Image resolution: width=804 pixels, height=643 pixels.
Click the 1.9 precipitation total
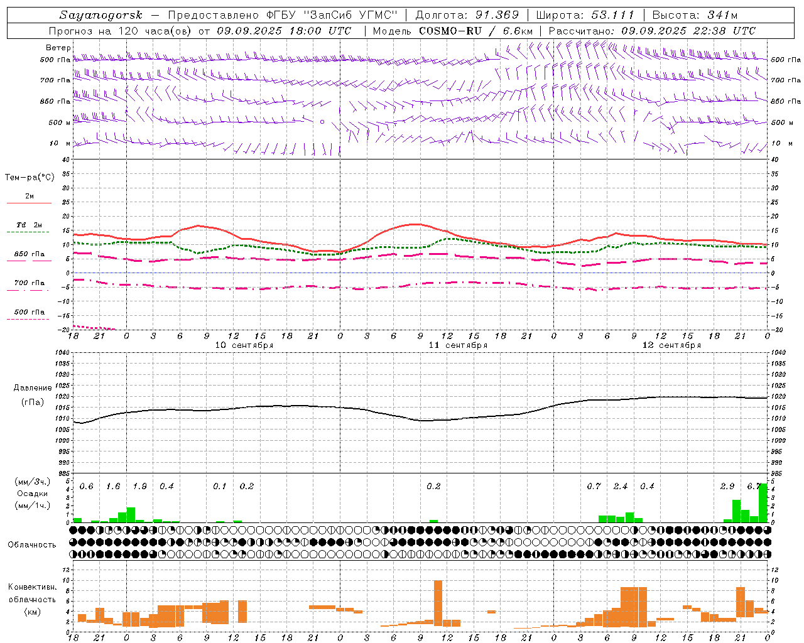click(140, 487)
